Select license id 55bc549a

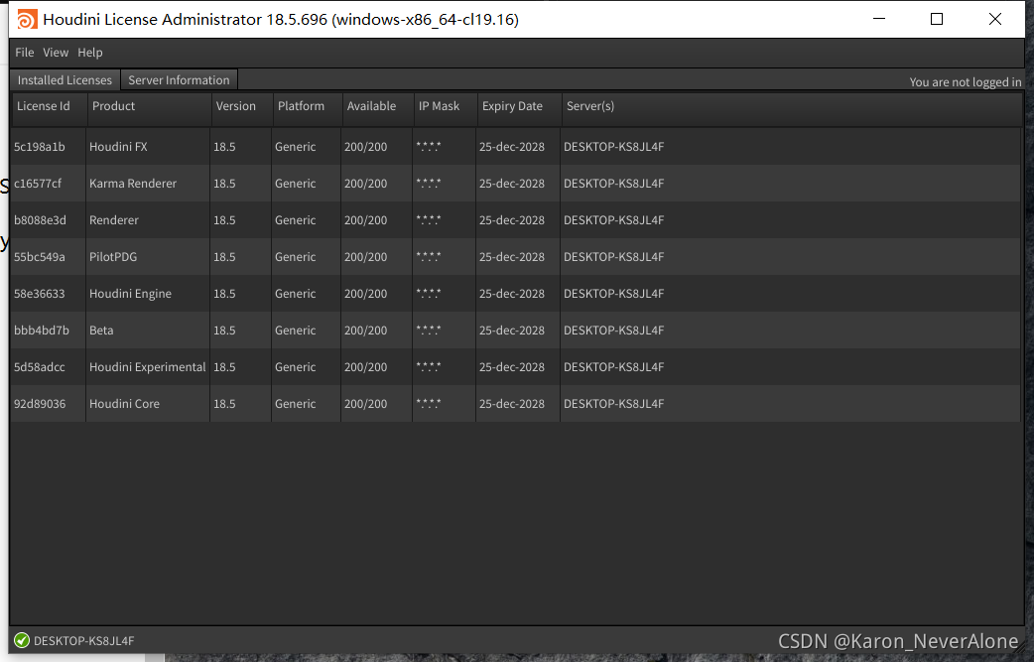point(40,257)
